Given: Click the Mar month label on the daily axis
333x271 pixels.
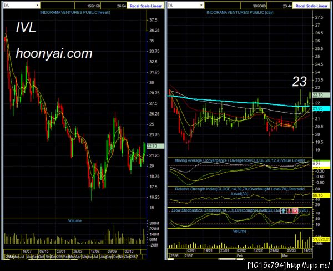Looking at the screenshot, I should point(285,255).
